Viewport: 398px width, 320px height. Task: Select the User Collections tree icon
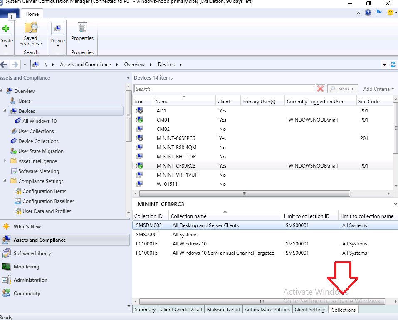tap(14, 131)
